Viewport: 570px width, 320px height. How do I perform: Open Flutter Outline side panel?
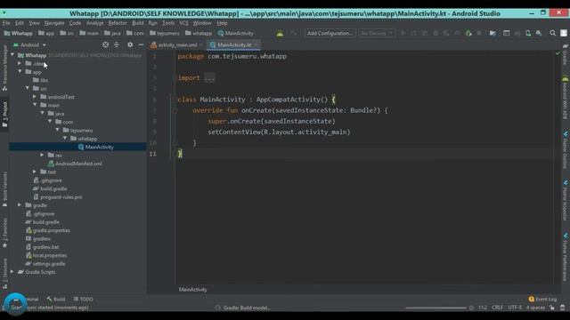[x=565, y=150]
